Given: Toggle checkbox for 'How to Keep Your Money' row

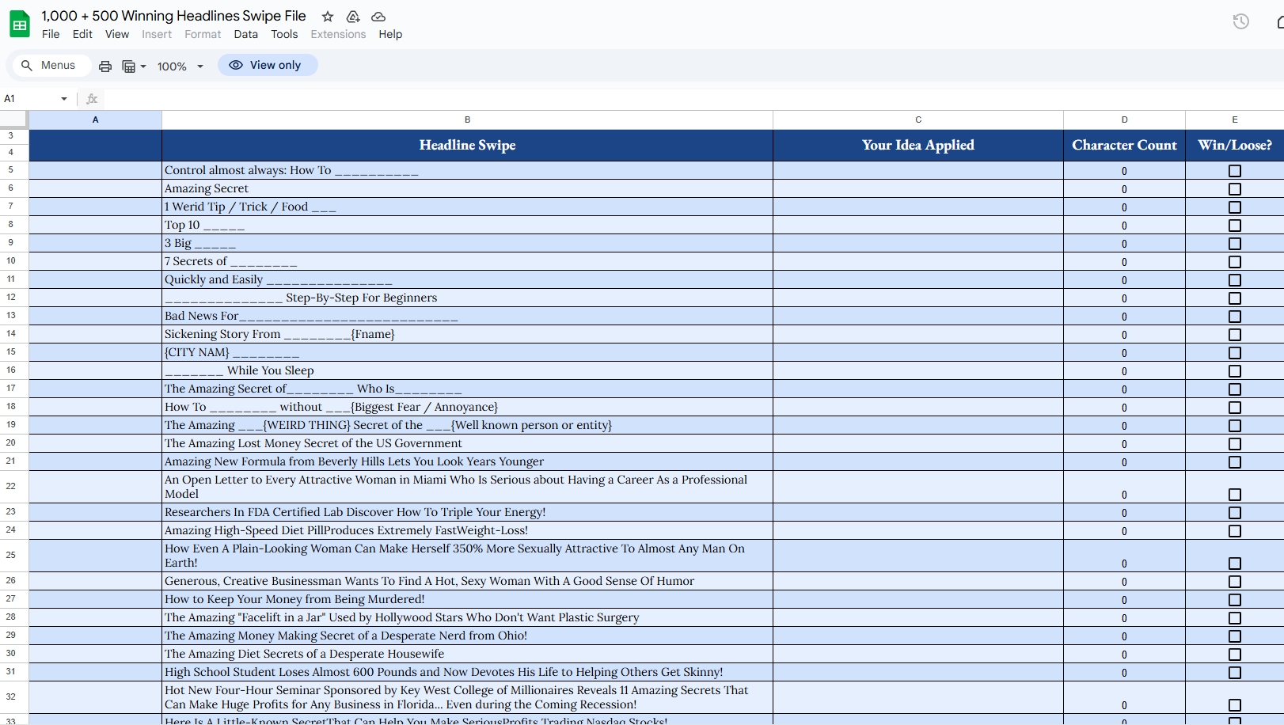Looking at the screenshot, I should [x=1234, y=600].
